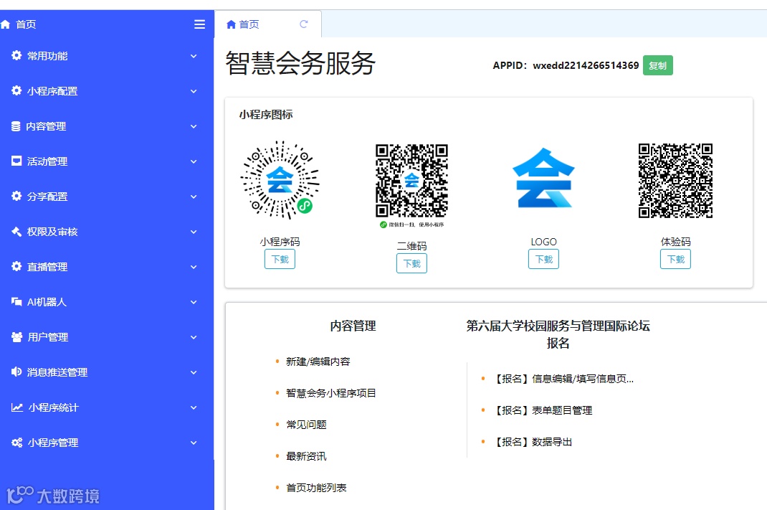Download the LOGO image
This screenshot has width=767, height=510.
(543, 259)
